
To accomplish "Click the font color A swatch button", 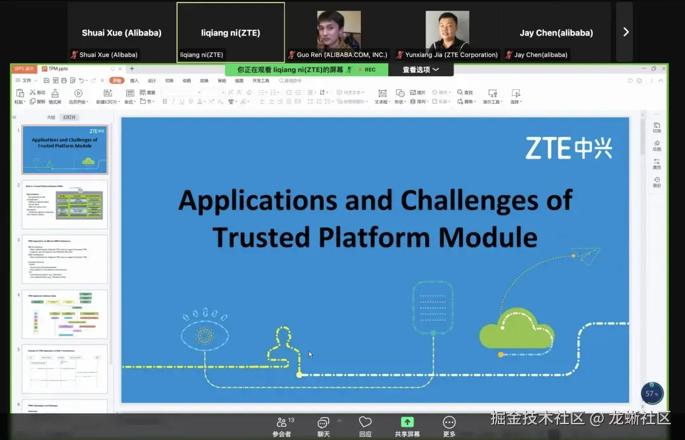I will (x=200, y=101).
